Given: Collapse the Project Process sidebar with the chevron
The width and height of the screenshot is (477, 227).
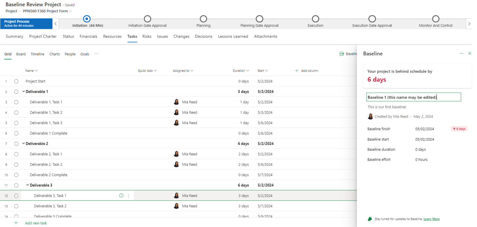Looking at the screenshot, I should [55, 24].
